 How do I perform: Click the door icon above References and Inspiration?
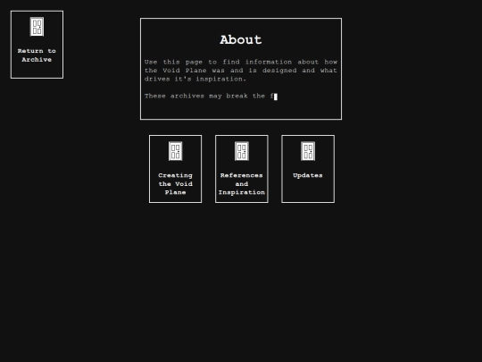click(x=242, y=151)
